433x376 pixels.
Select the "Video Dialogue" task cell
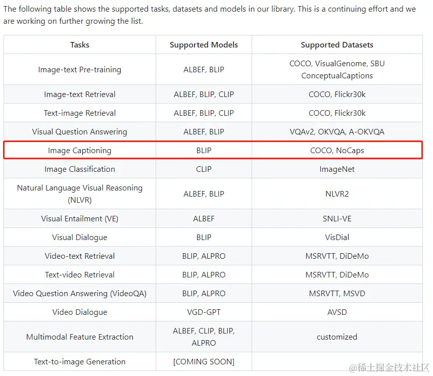pos(80,312)
